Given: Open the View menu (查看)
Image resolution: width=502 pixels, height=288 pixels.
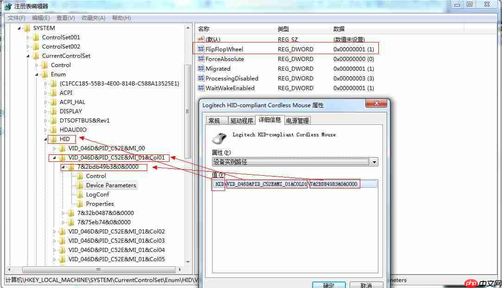Looking at the screenshot, I should tap(66, 18).
